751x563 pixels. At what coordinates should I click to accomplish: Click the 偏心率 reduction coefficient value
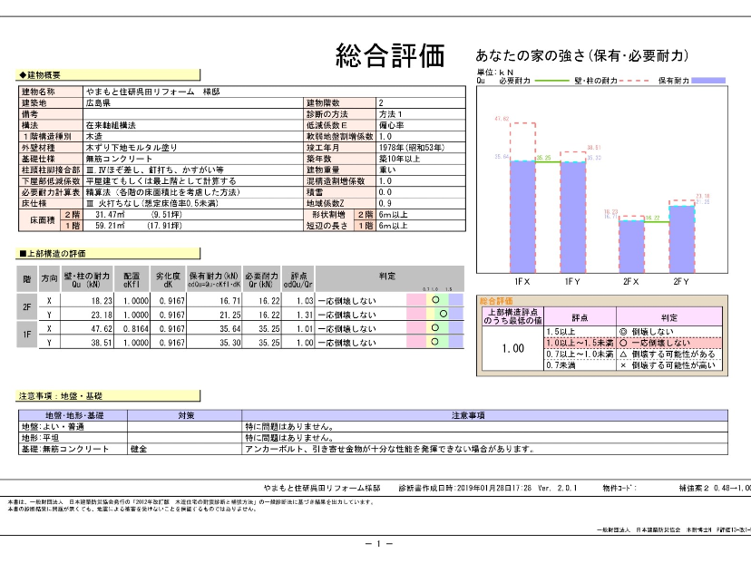tap(391, 125)
